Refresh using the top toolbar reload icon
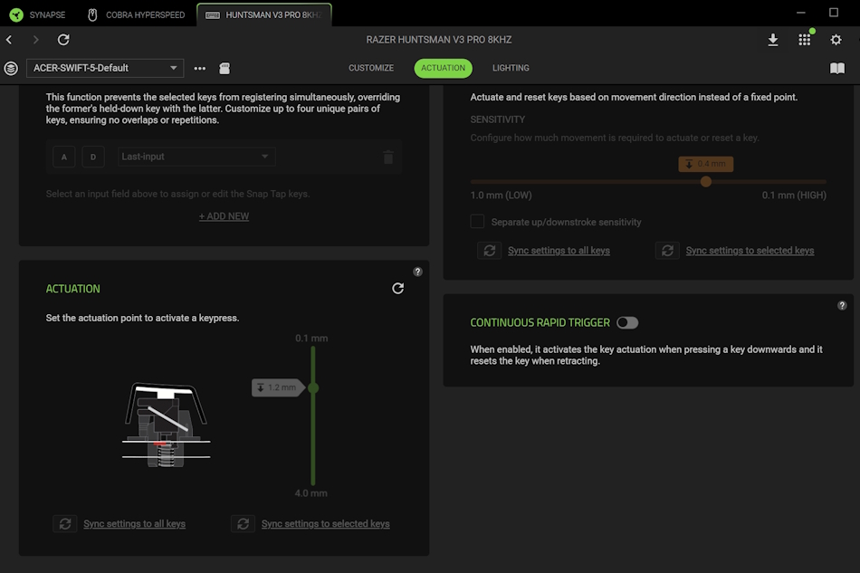 [63, 40]
